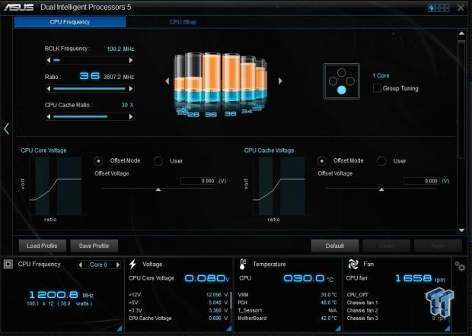The height and width of the screenshot is (336, 472).
Task: Click the Fan icon in monitor bar
Action: coord(352,265)
